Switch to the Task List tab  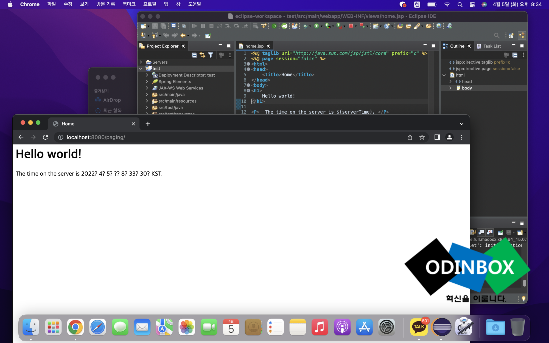(492, 46)
